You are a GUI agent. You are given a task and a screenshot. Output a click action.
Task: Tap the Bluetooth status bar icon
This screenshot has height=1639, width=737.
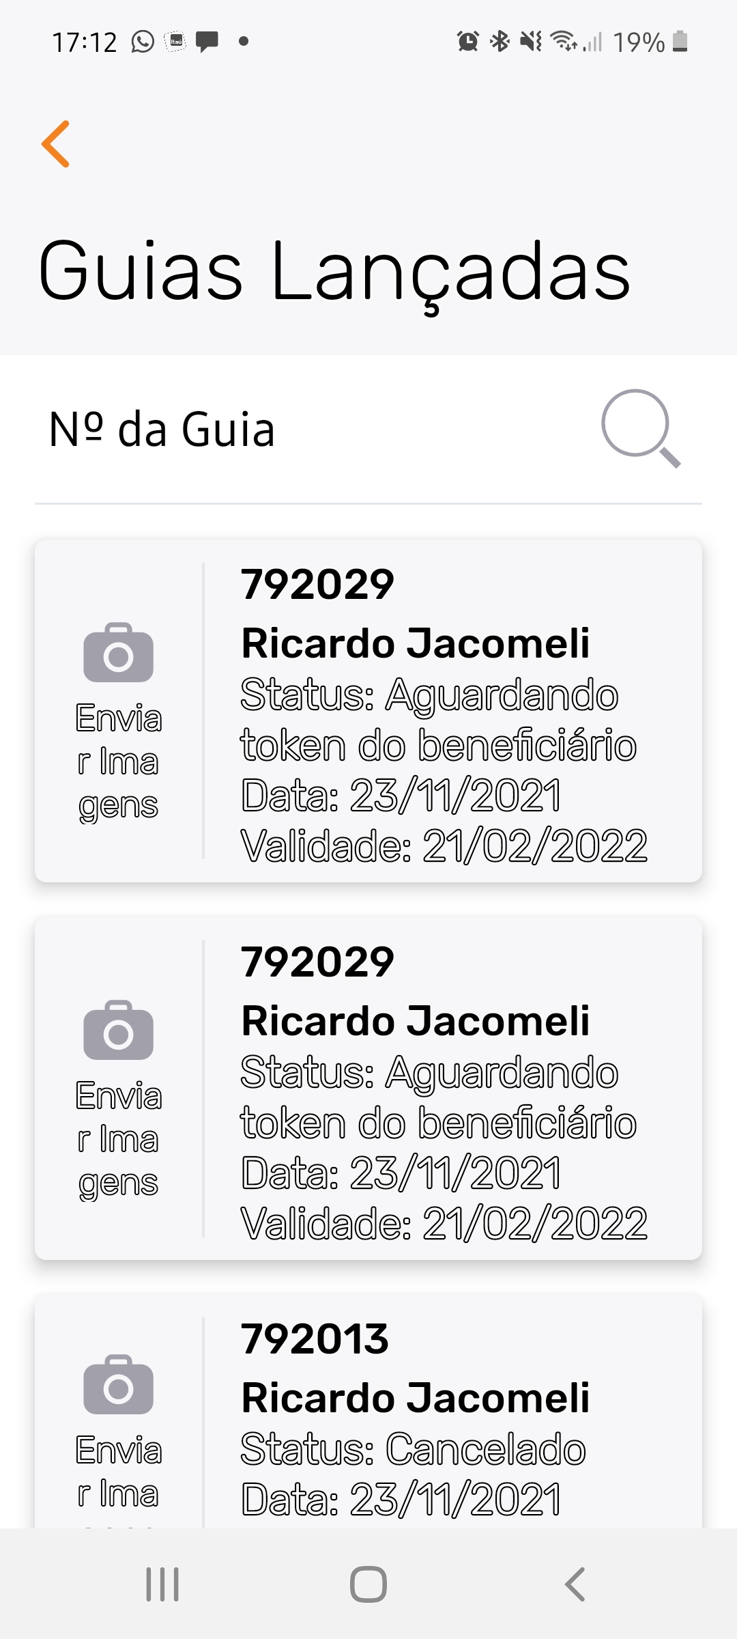[500, 42]
